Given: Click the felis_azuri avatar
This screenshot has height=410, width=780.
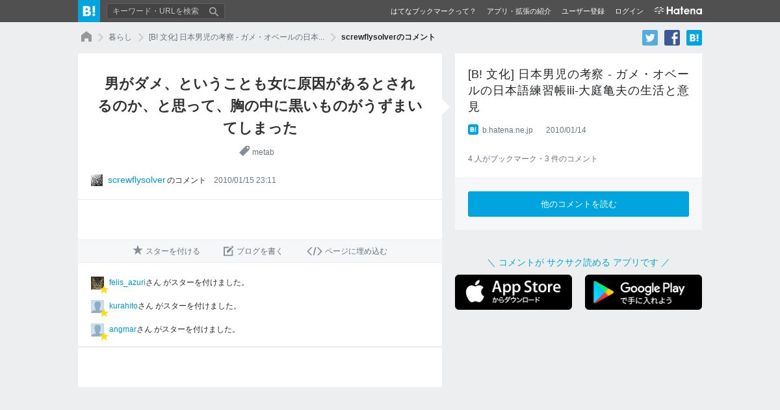Looking at the screenshot, I should coord(97,283).
